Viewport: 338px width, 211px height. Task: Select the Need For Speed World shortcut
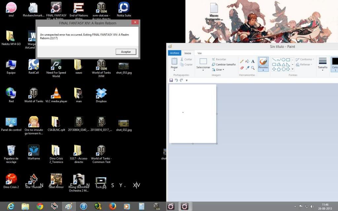56,68
